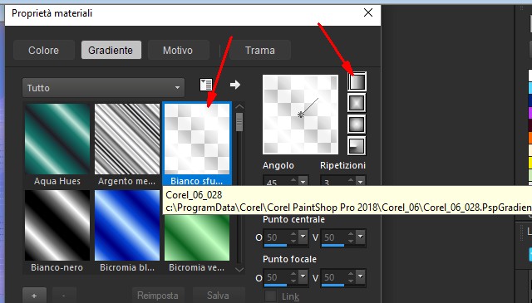Click Punto centrale V spinner arrows

[351, 237]
